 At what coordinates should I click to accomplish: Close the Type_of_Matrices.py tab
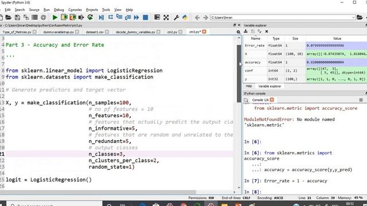point(34,32)
